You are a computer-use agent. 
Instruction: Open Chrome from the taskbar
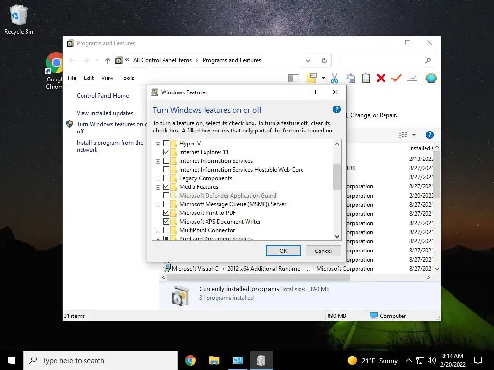(x=190, y=360)
